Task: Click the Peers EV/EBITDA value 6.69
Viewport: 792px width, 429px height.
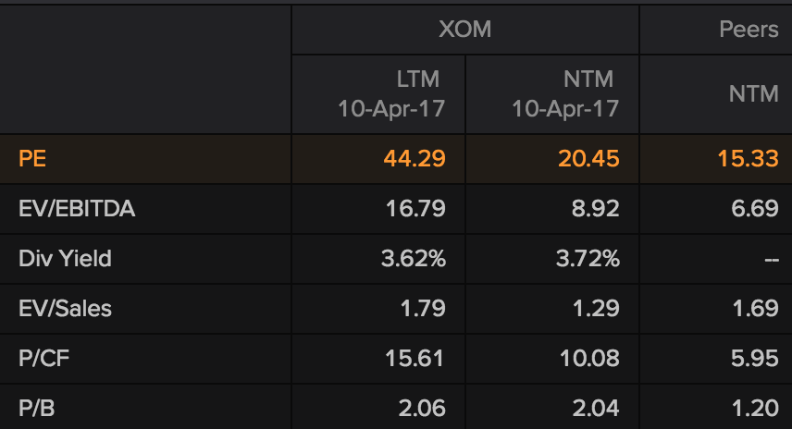Action: (x=754, y=209)
